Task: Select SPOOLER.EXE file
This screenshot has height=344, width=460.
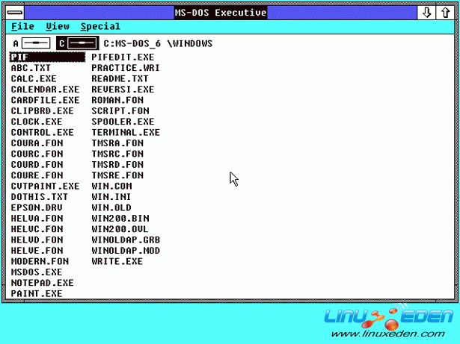Action: 123,122
